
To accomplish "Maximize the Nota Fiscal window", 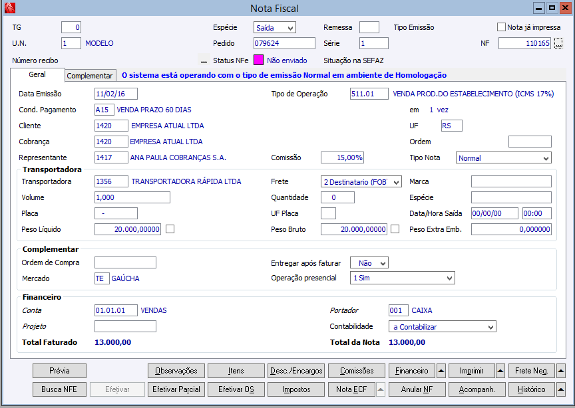I will point(552,8).
